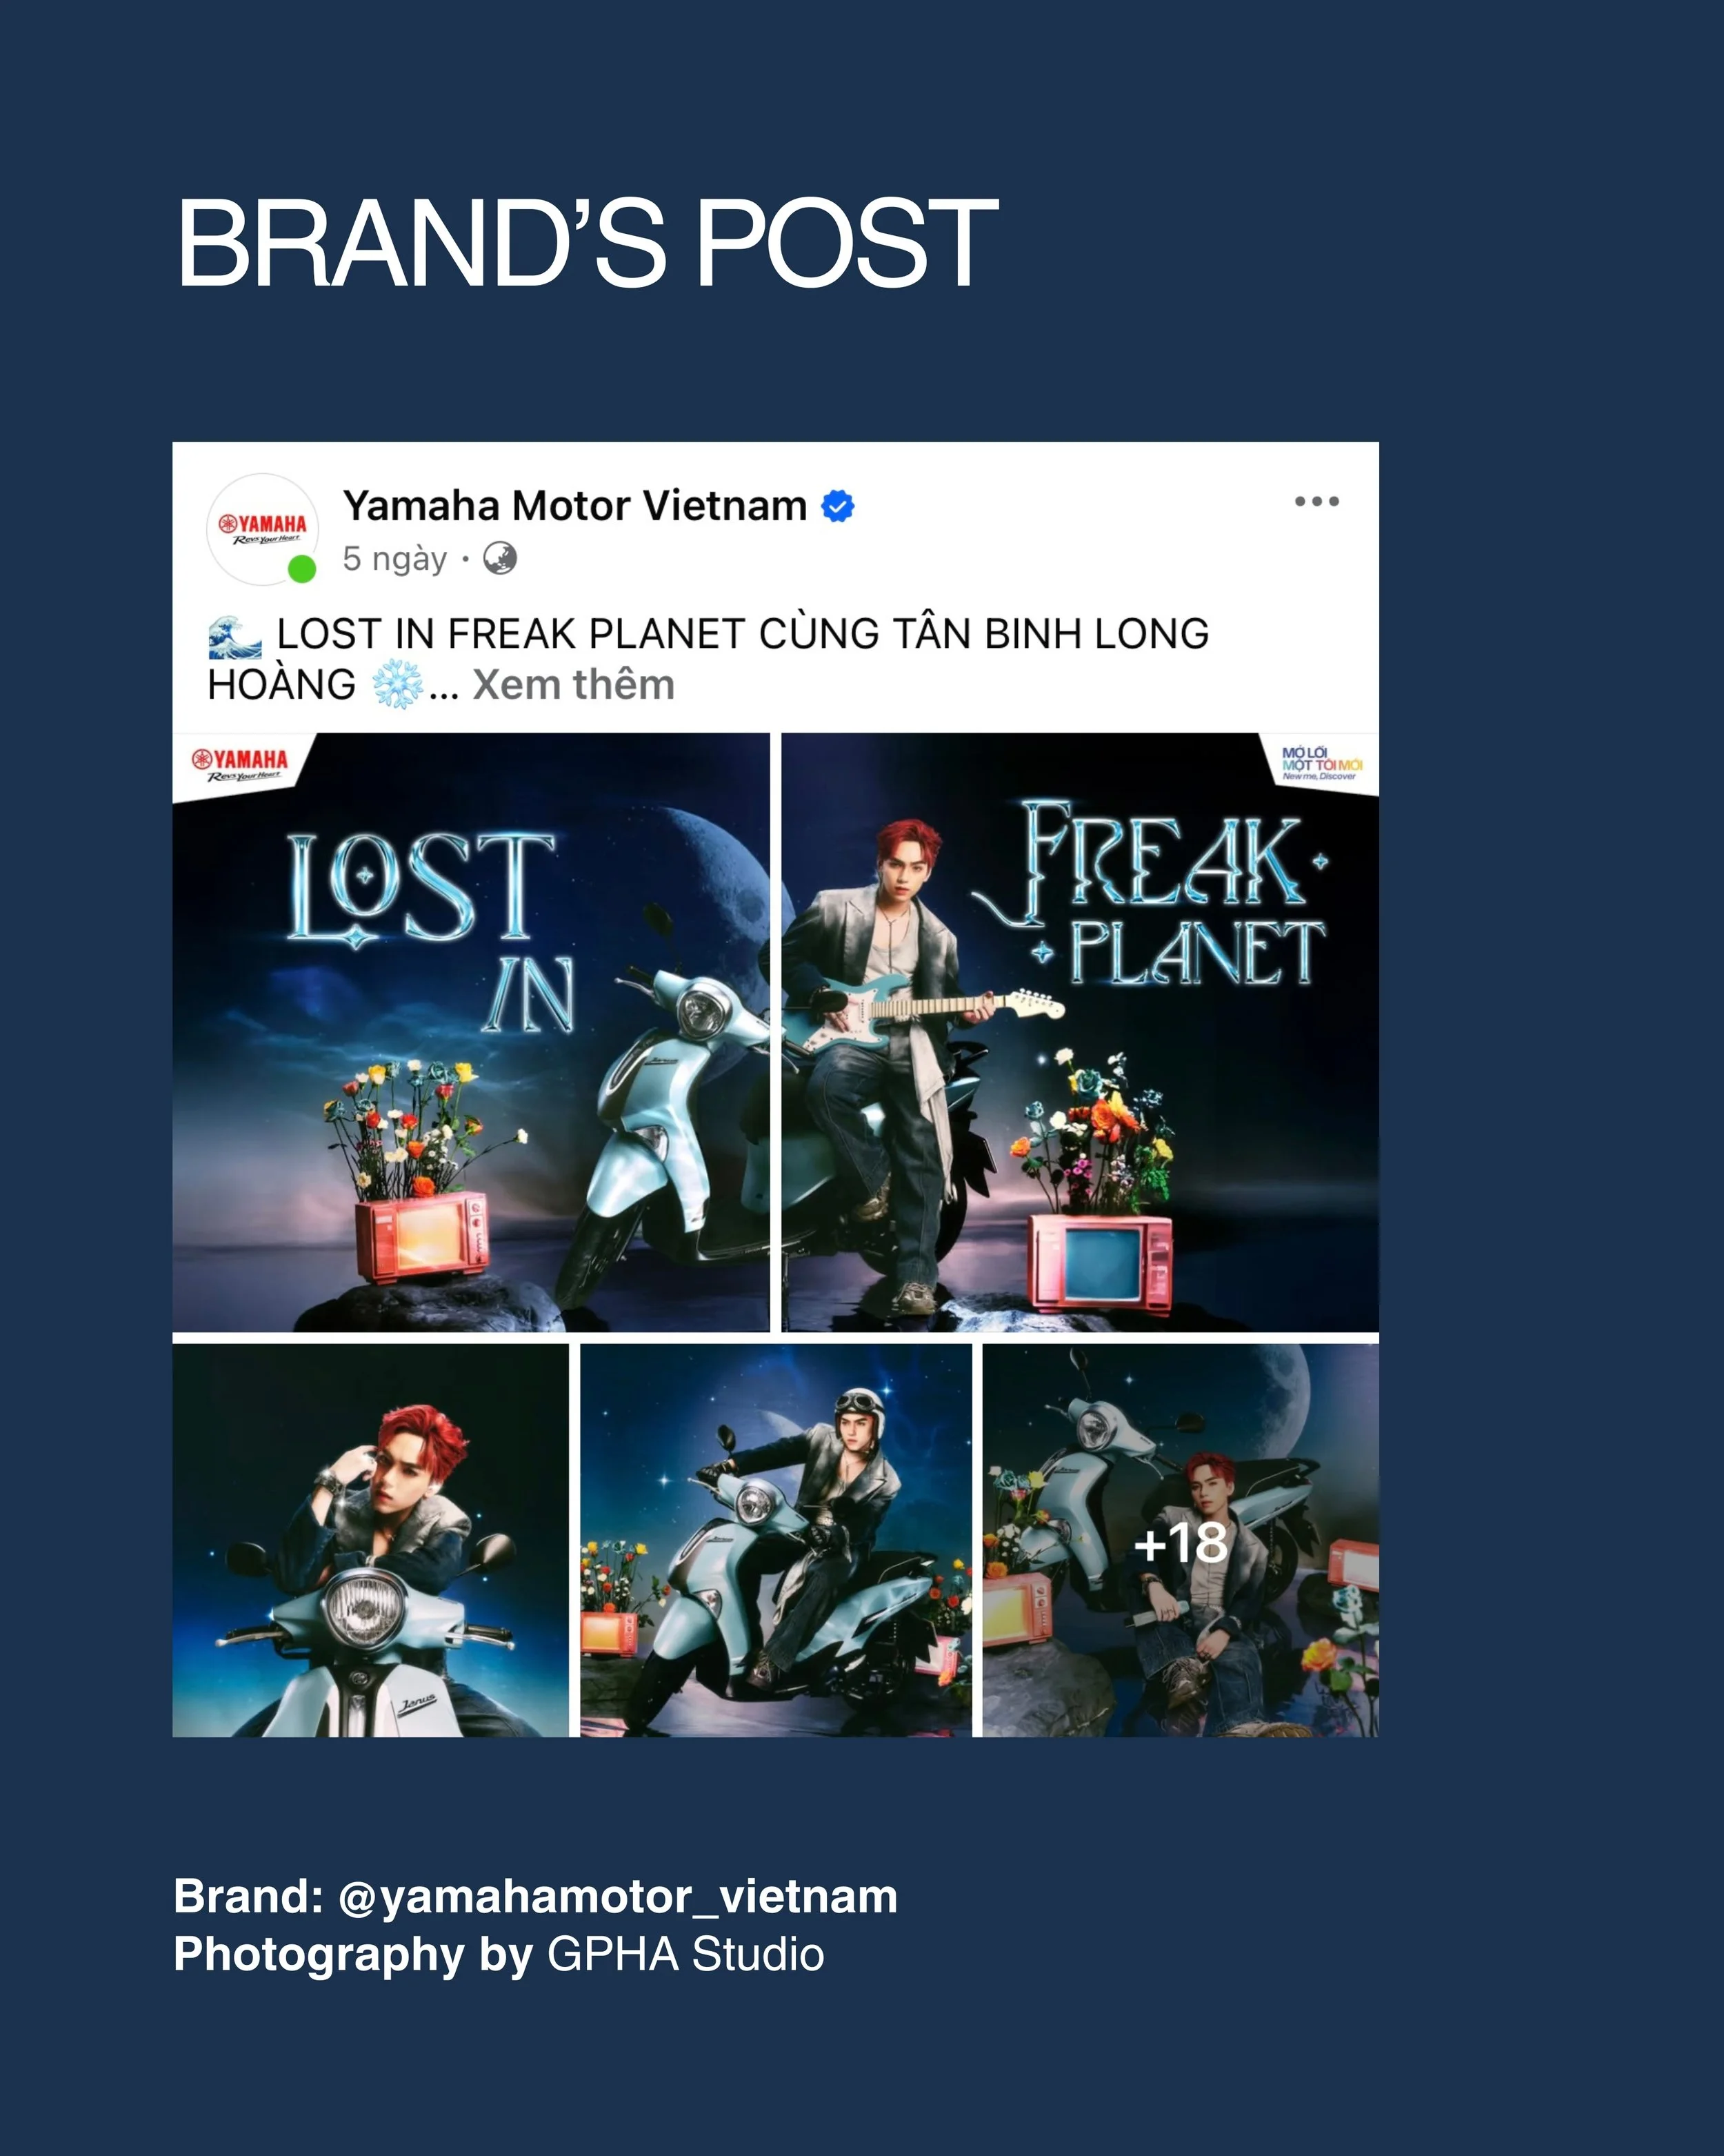
Task: Open the helmet rider photo
Action: 776,1540
